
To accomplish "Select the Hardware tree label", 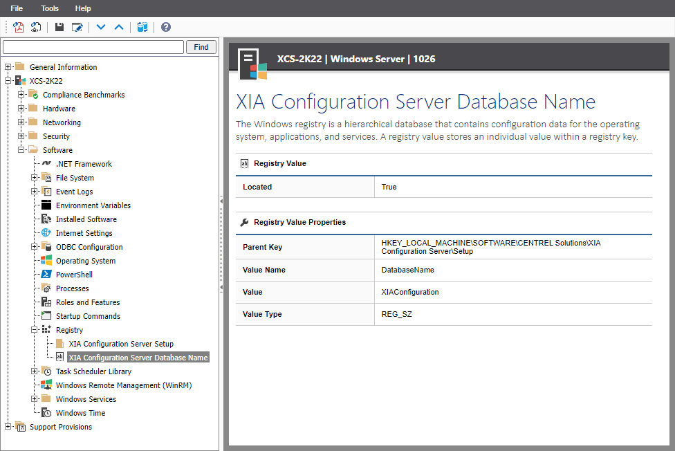I will tap(59, 109).
